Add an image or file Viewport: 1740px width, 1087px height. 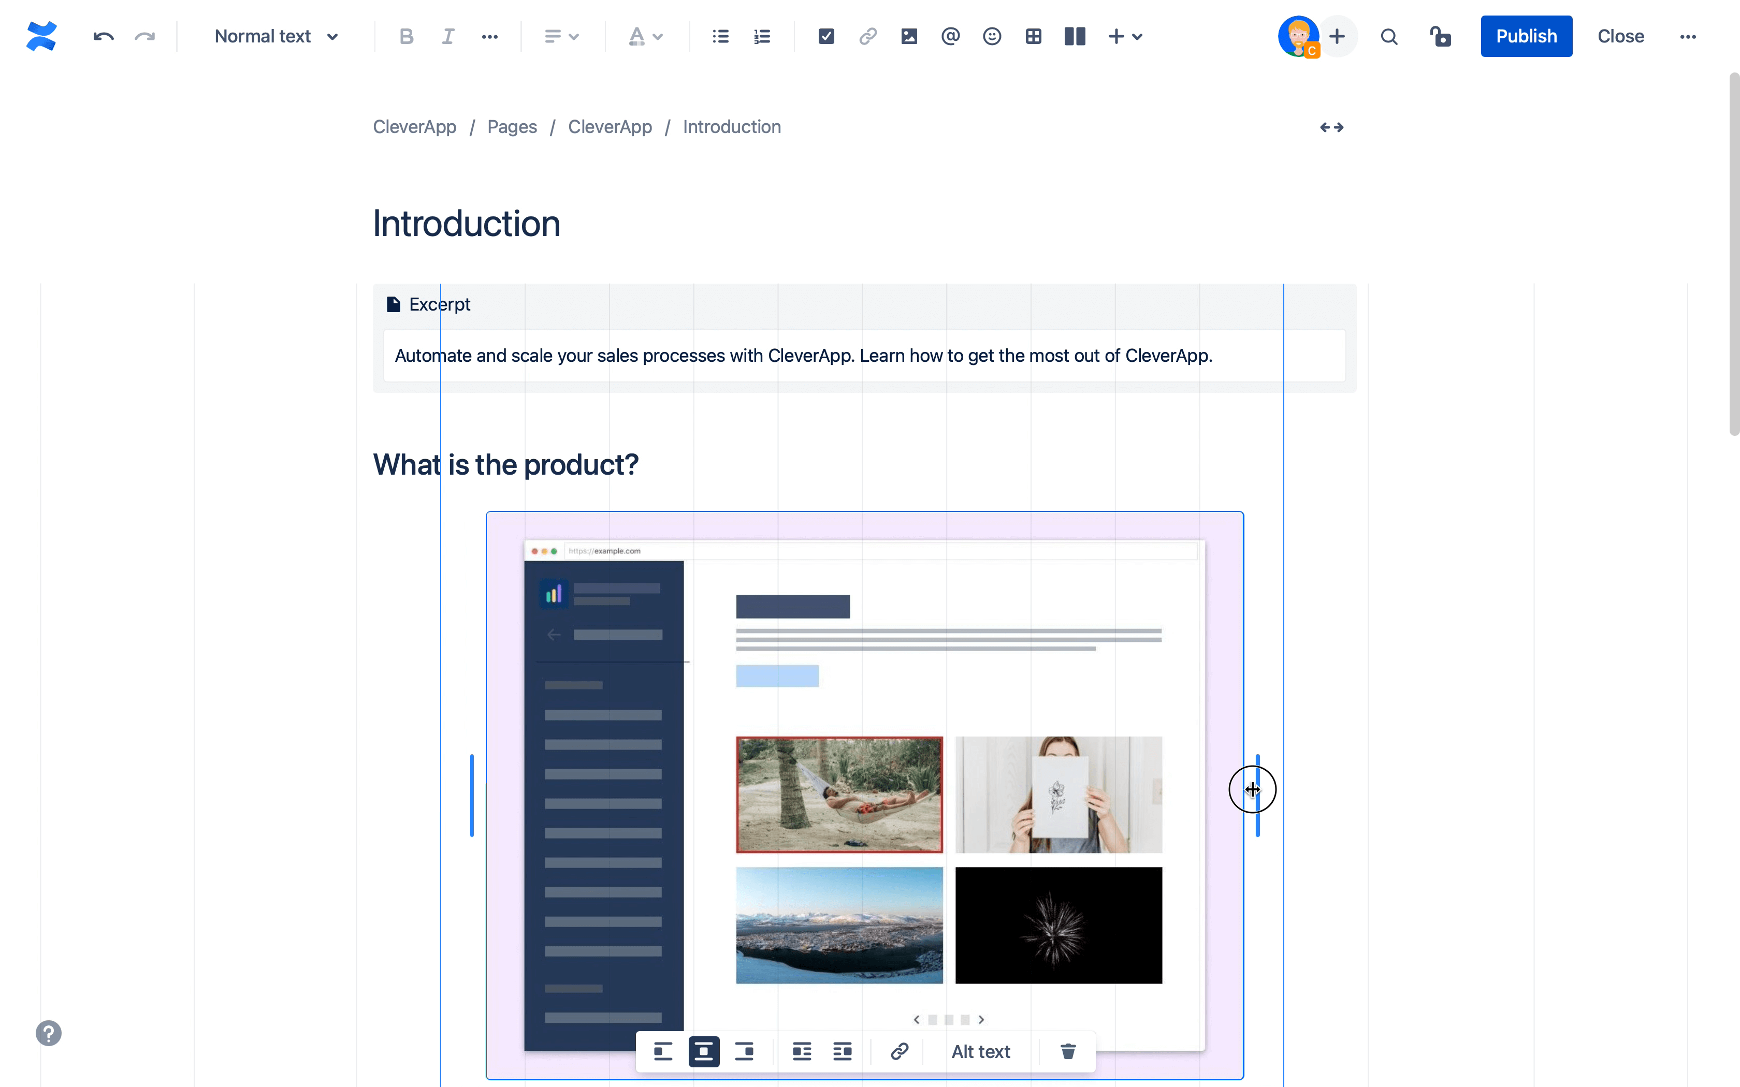tap(909, 37)
